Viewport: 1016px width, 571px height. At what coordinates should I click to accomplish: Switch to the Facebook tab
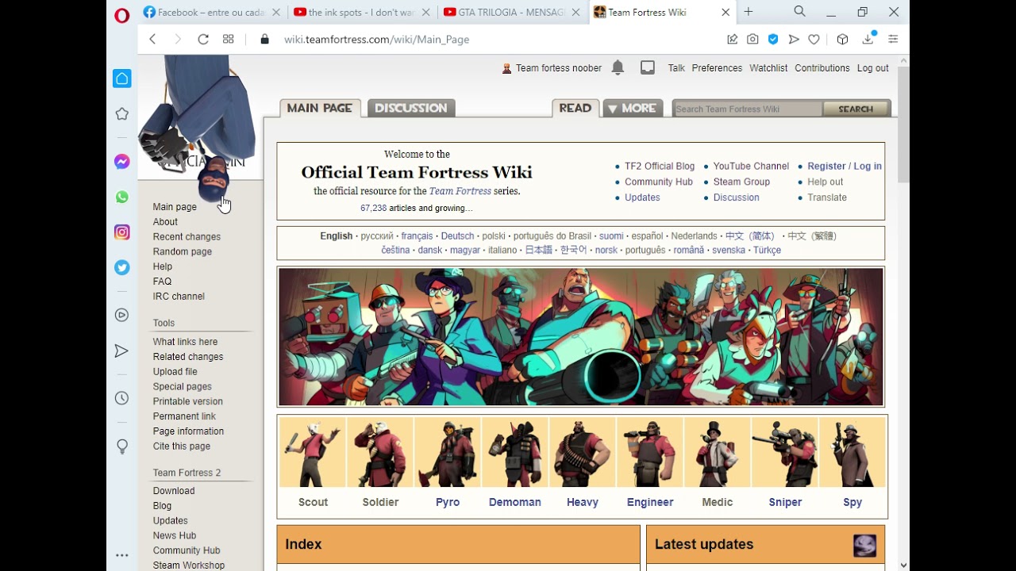point(211,12)
